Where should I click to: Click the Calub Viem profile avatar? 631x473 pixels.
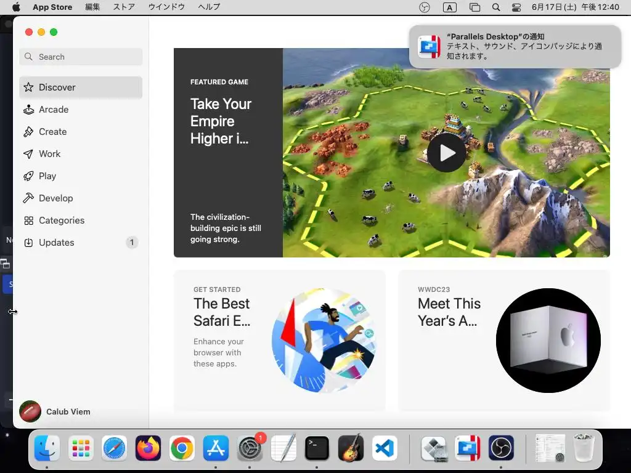click(x=30, y=411)
